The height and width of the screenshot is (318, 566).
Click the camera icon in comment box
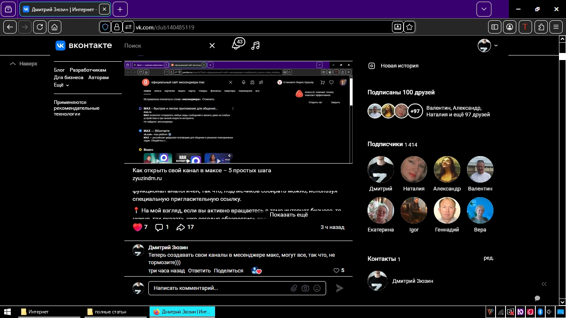click(305, 288)
